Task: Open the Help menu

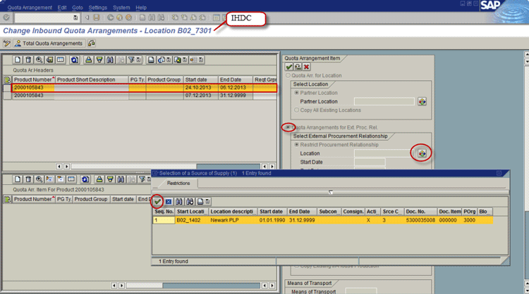Action: 141,8
